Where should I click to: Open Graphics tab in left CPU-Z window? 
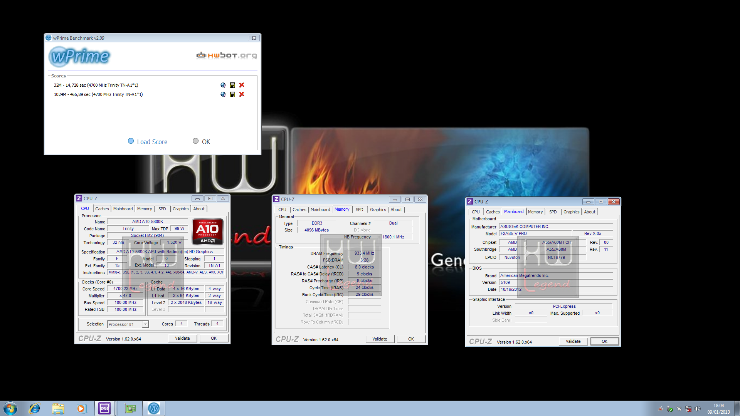pyautogui.click(x=181, y=209)
